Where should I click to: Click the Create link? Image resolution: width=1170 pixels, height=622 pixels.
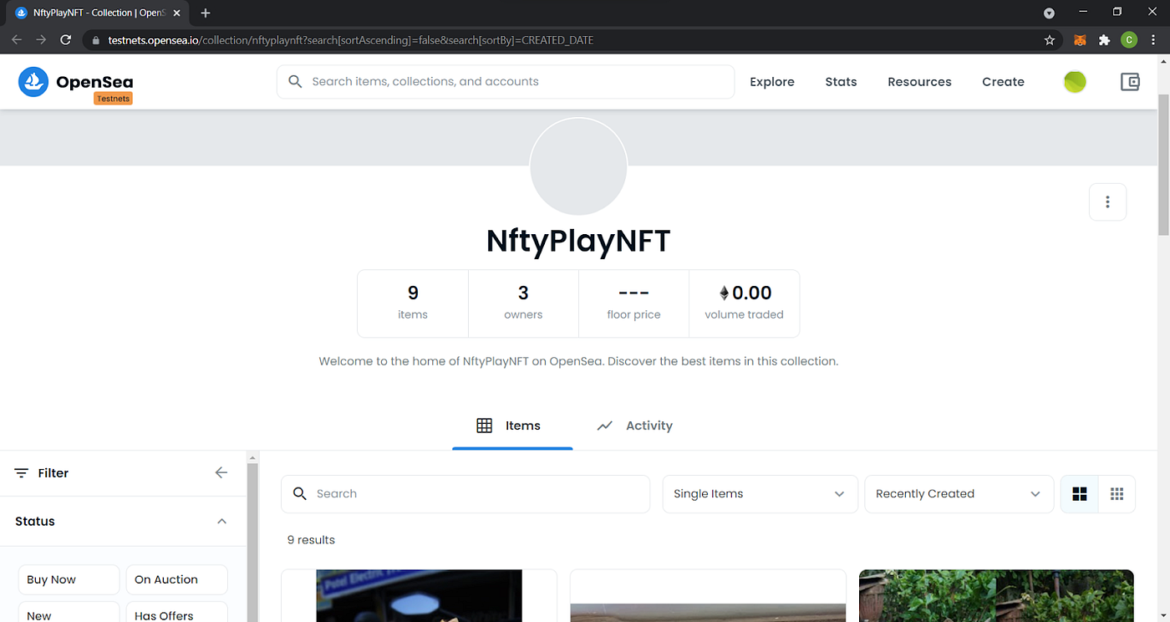click(1003, 82)
